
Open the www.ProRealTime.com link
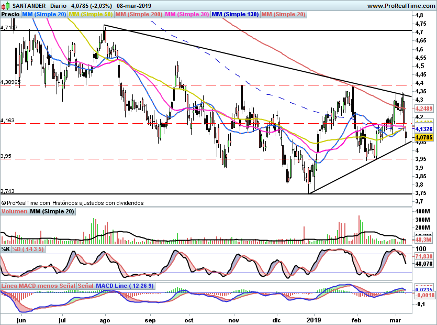(401, 6)
